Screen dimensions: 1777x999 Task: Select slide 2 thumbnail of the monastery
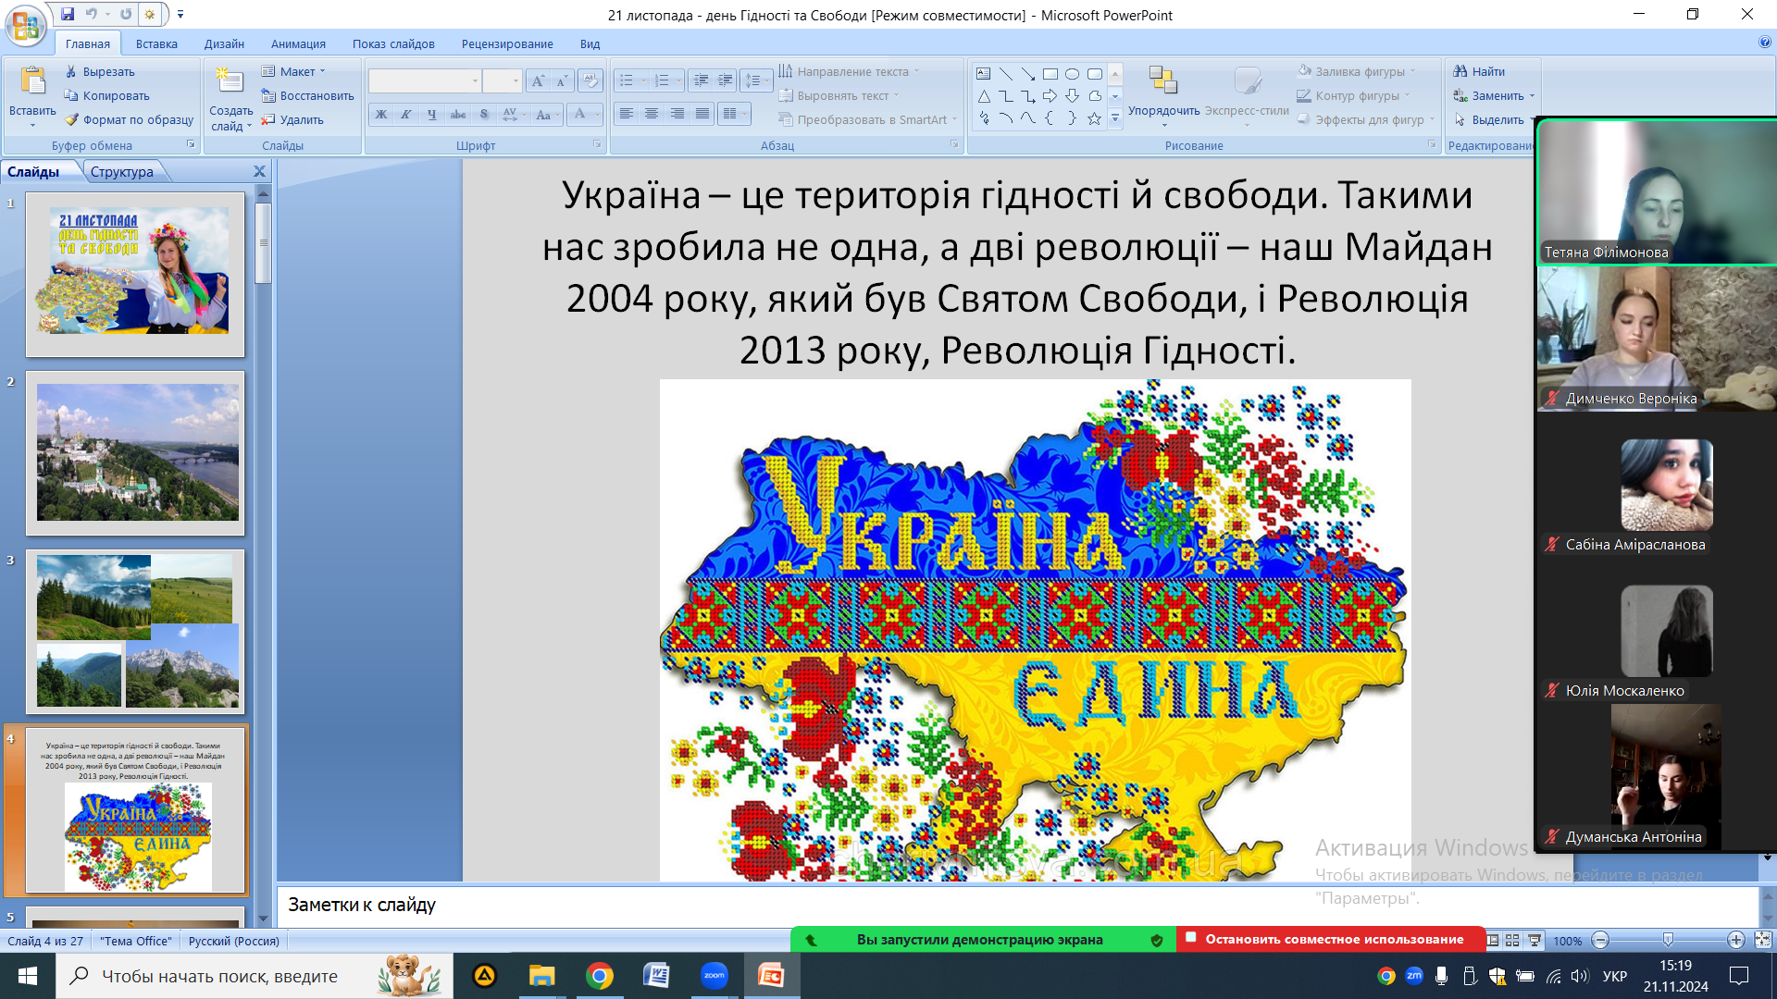(x=136, y=453)
